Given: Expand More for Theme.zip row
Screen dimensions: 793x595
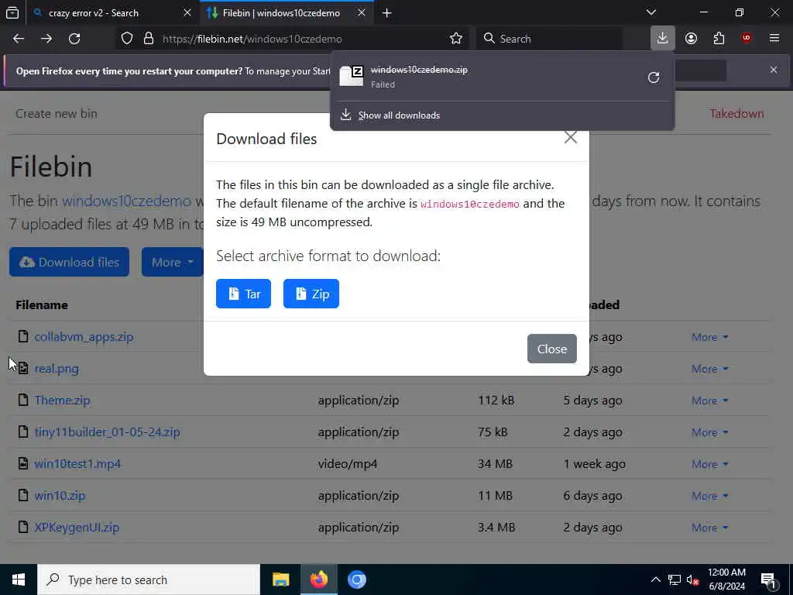Looking at the screenshot, I should click(x=709, y=401).
